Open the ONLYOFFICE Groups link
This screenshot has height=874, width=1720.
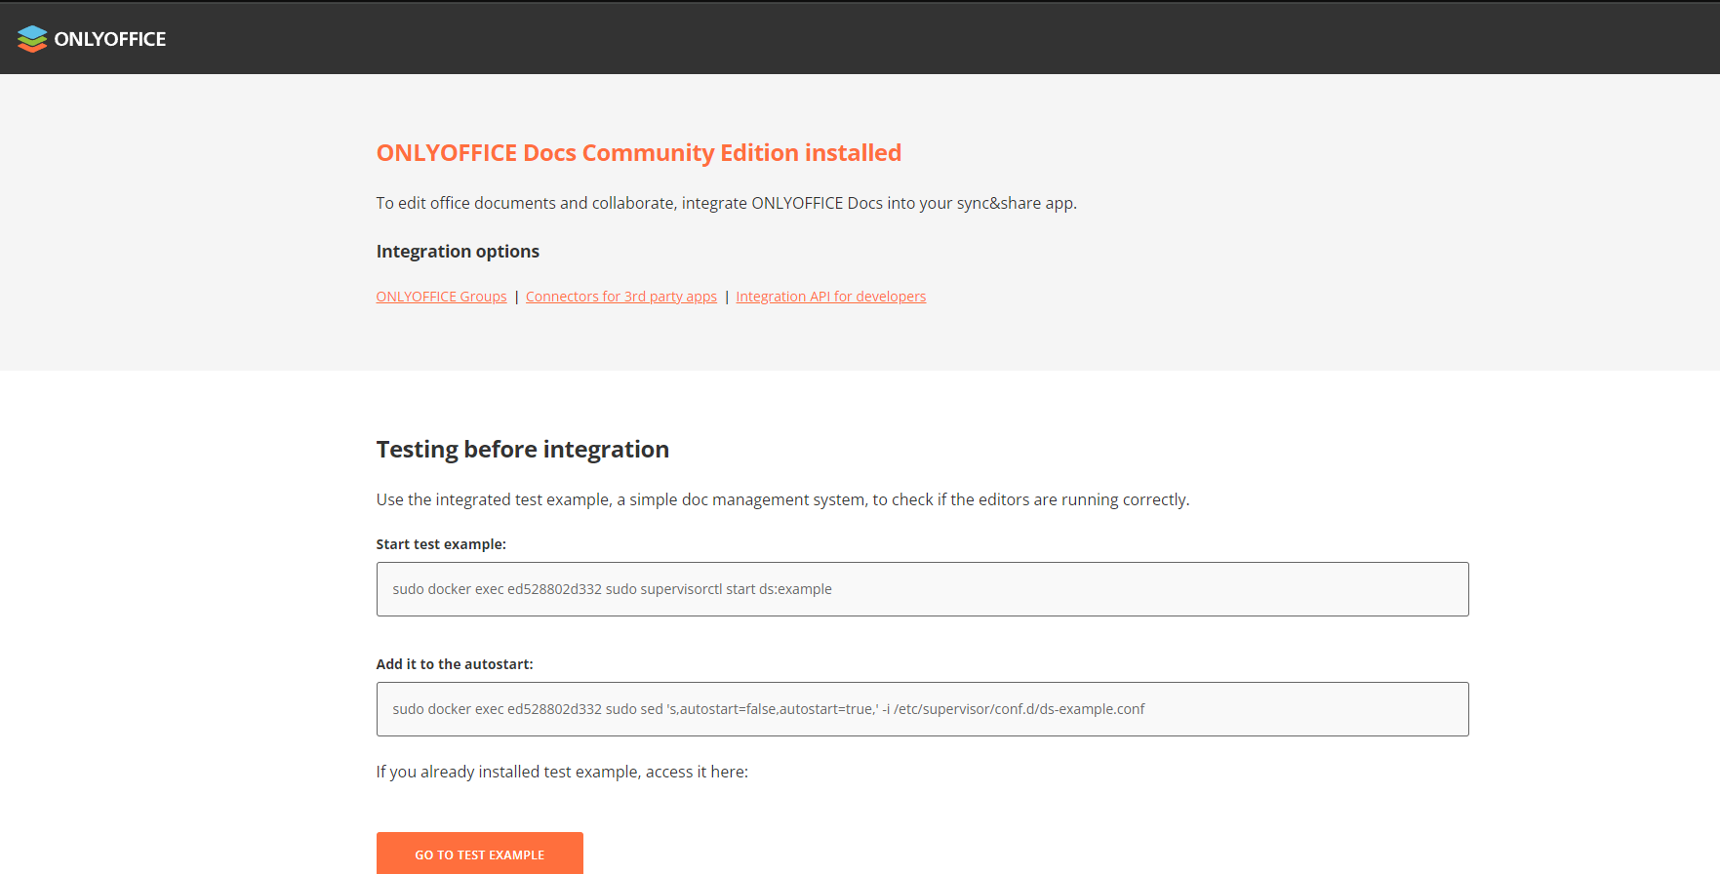point(441,297)
